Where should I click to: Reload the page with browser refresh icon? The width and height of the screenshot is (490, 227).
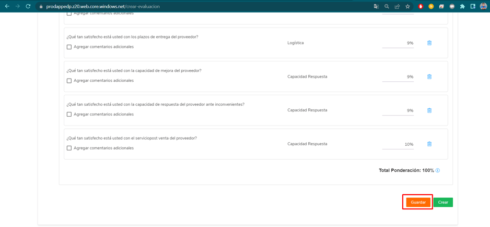[x=28, y=6]
